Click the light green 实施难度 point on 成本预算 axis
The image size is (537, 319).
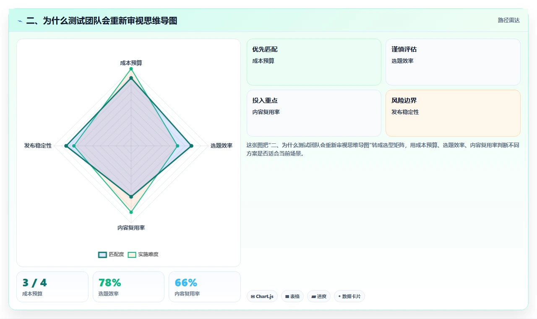pyautogui.click(x=131, y=69)
